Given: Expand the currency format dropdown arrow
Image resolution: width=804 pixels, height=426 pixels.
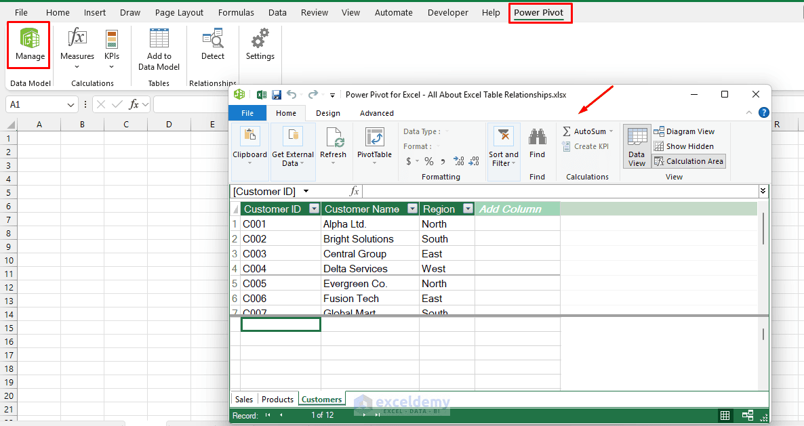Looking at the screenshot, I should pos(418,161).
